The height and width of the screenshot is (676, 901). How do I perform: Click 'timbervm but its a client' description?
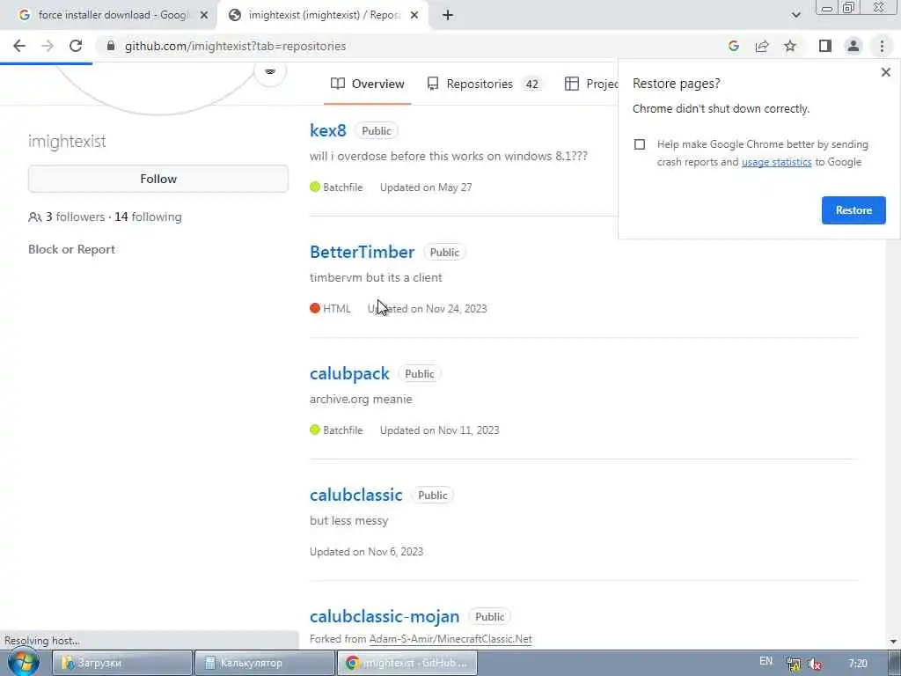point(376,277)
